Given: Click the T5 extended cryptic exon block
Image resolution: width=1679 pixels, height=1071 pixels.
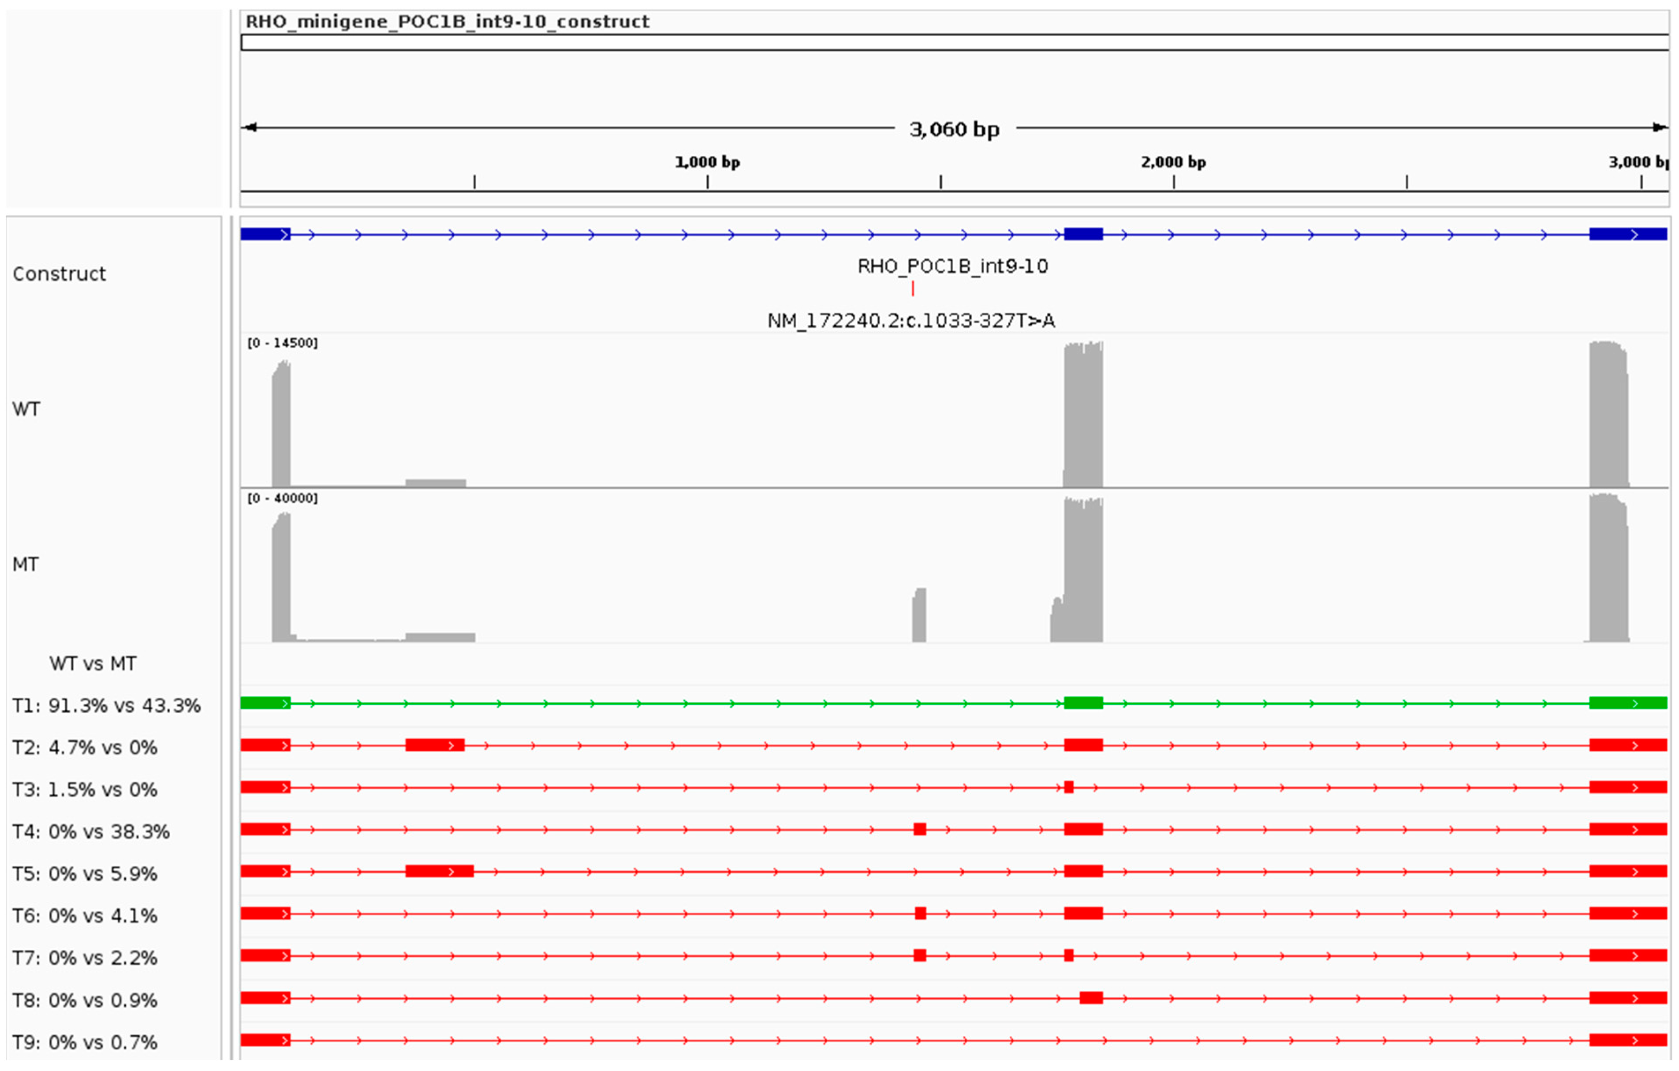Looking at the screenshot, I should tap(439, 871).
